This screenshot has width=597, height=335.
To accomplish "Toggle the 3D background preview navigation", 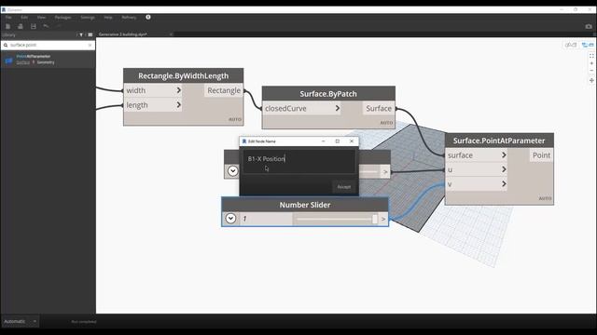I will [570, 45].
